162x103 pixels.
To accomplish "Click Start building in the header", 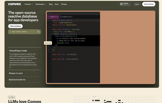I will 149,4.
